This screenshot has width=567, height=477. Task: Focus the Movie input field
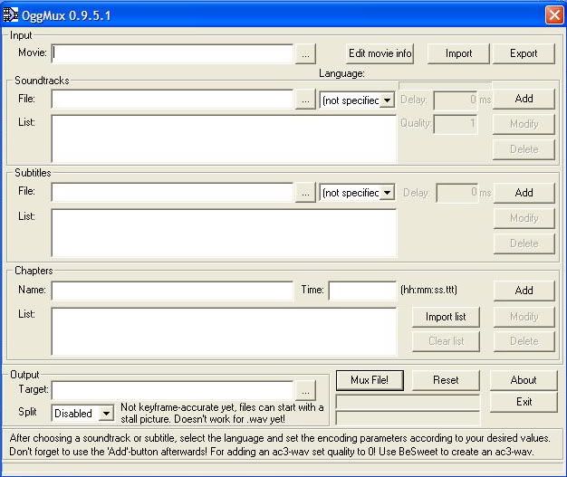172,53
